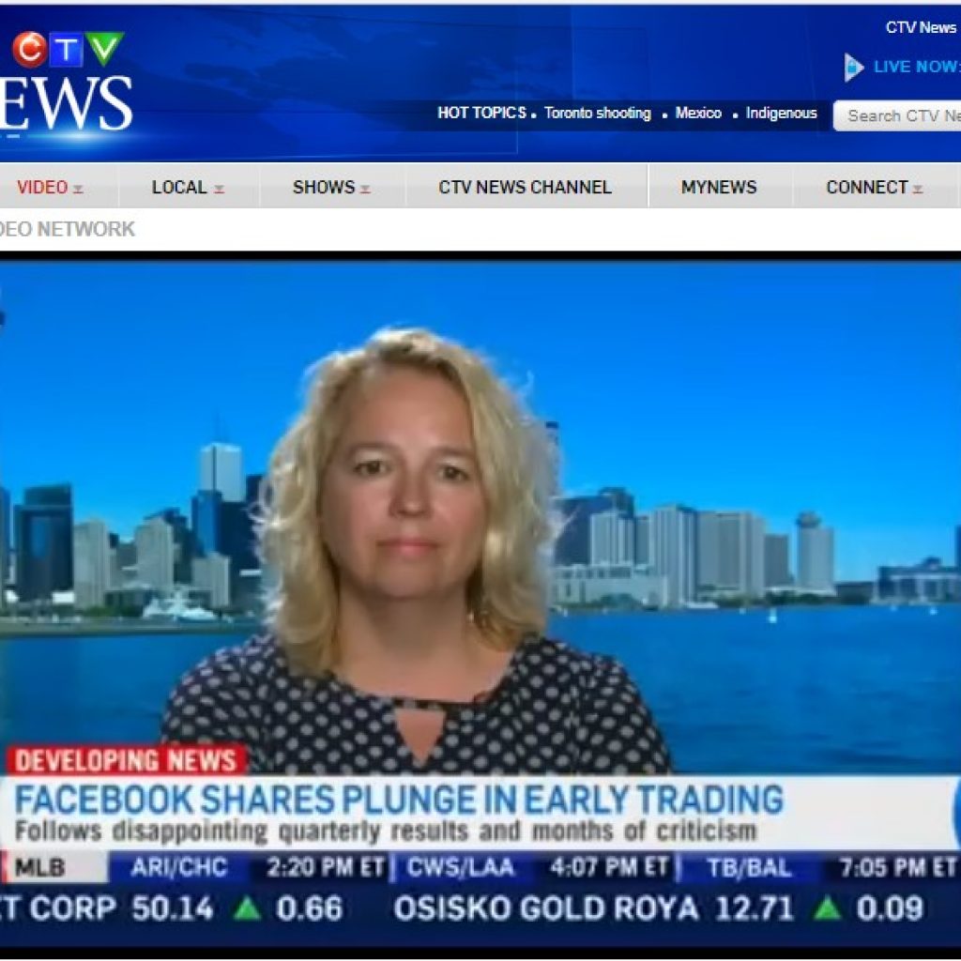Focus the Search CTV News field

897,115
